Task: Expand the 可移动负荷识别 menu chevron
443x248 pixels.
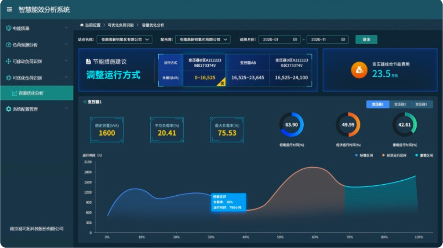Action: (x=66, y=61)
